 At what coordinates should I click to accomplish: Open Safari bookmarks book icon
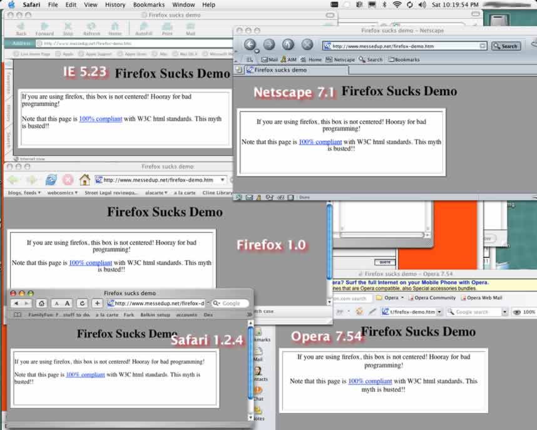coord(17,315)
